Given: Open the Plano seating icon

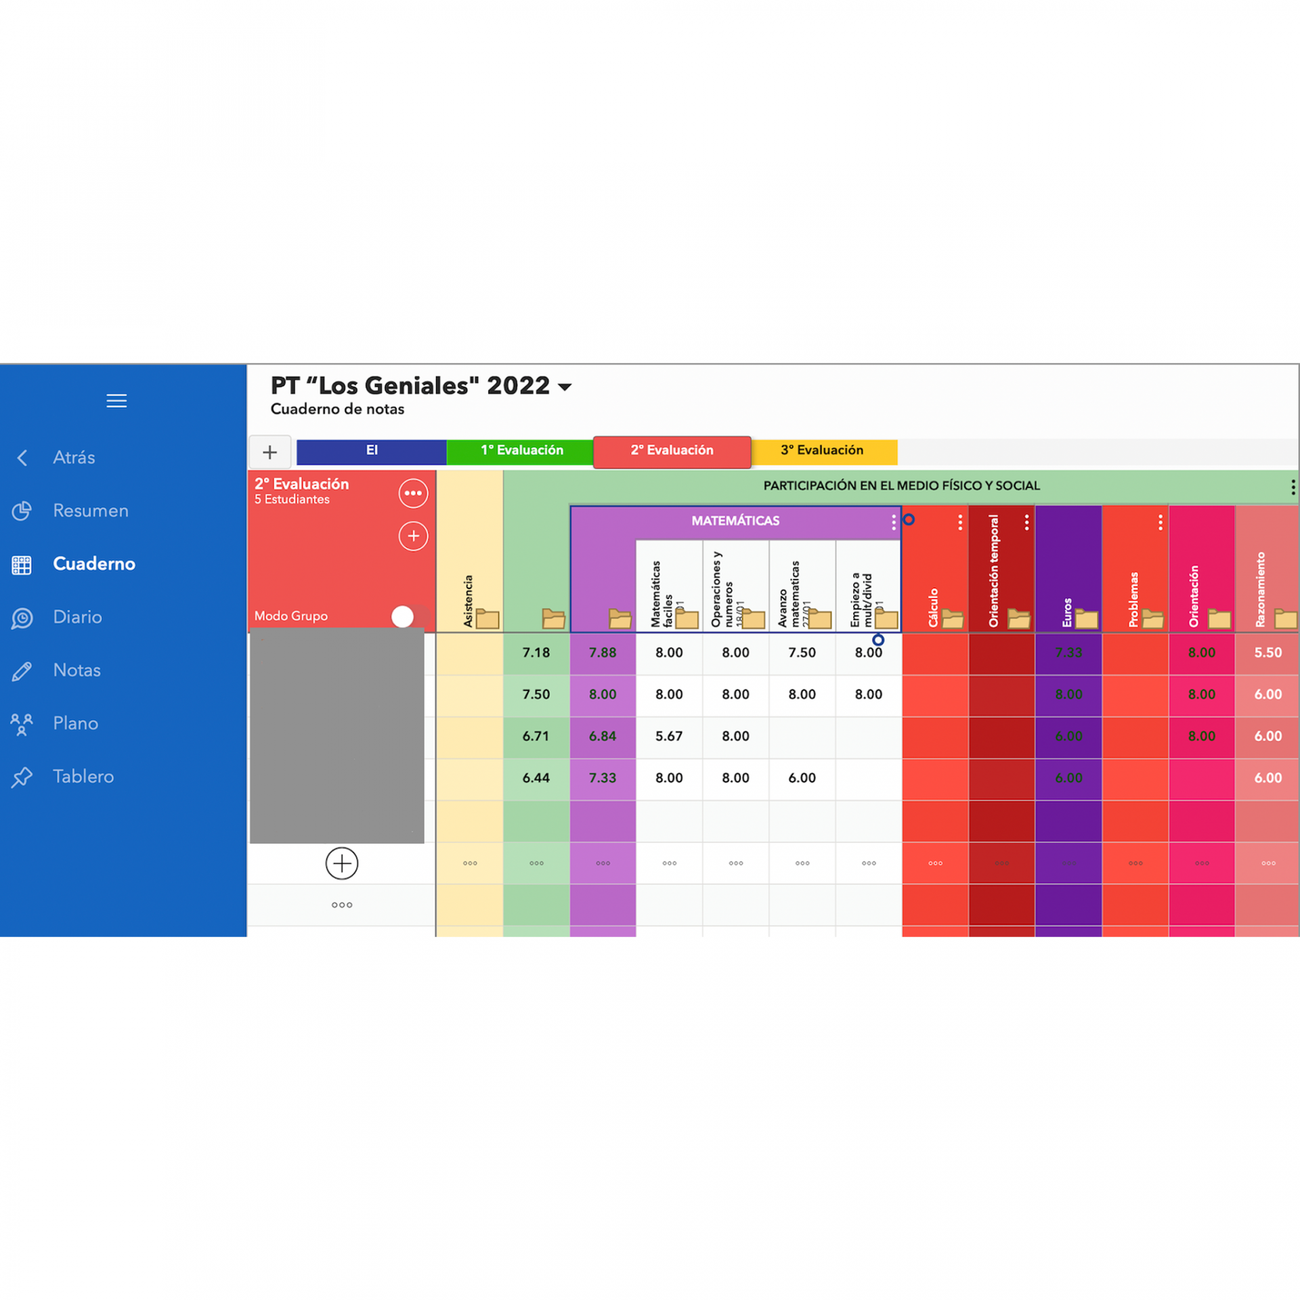Looking at the screenshot, I should click(22, 724).
